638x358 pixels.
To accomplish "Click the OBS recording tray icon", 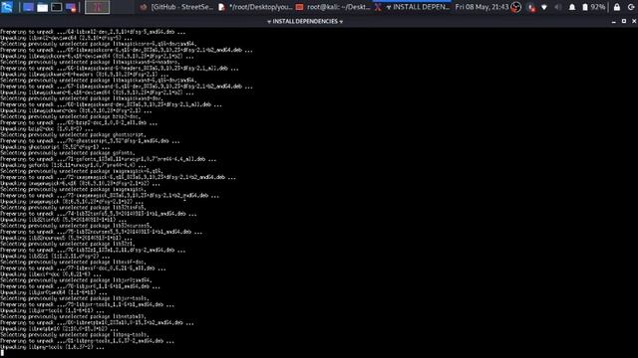I will click(x=516, y=7).
